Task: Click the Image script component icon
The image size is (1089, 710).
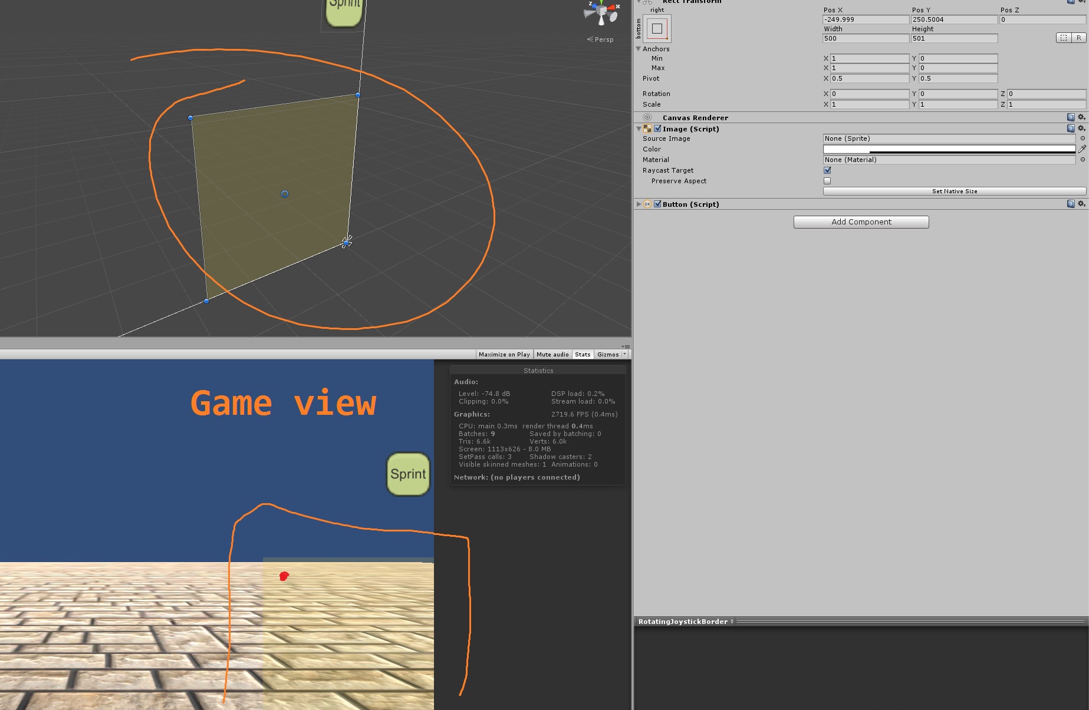Action: (647, 128)
